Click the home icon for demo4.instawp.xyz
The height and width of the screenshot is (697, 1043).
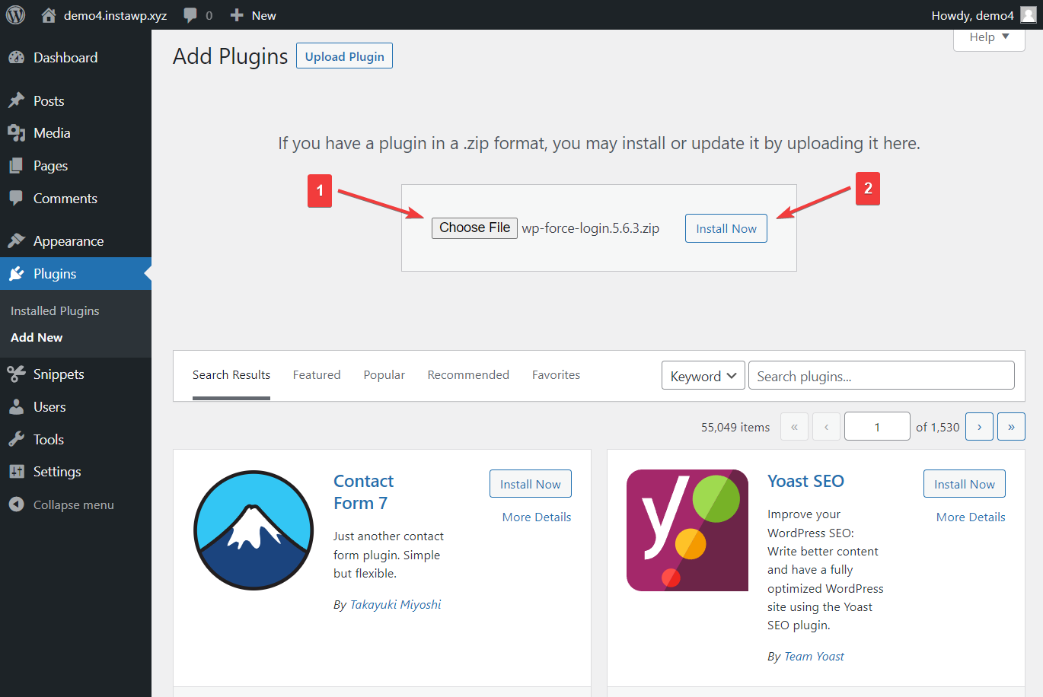pyautogui.click(x=49, y=15)
